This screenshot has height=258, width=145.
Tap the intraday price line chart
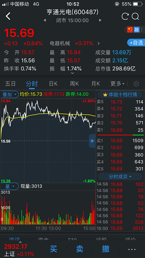click(x=48, y=141)
